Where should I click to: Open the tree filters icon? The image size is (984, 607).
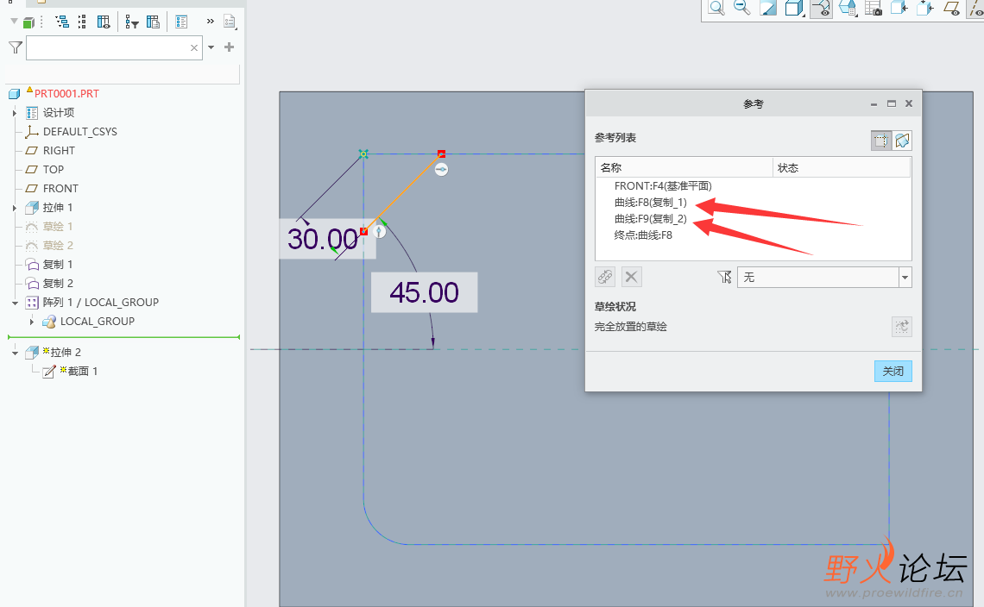click(131, 22)
